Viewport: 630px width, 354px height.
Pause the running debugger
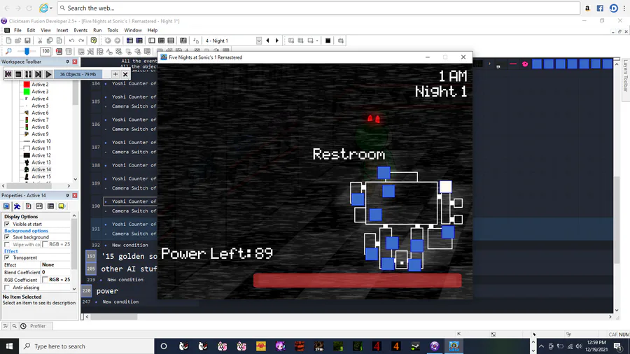pyautogui.click(x=28, y=74)
